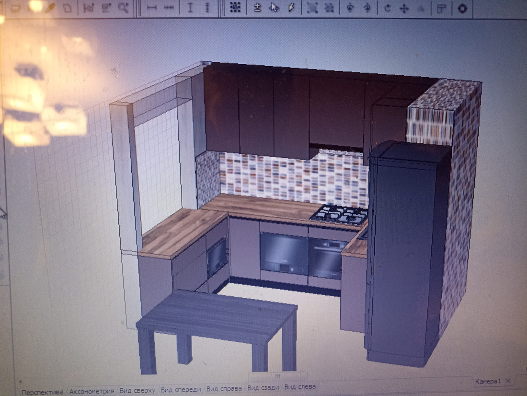This screenshot has height=396, width=527.
Task: Select the horizontal chained dimension tool
Action: coord(169,8)
